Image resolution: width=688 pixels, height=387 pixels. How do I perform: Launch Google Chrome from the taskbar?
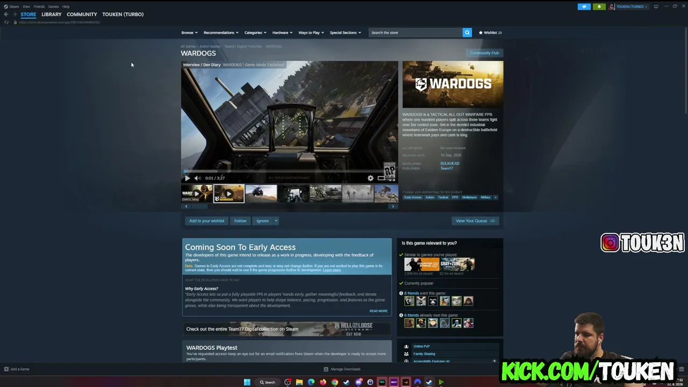335,382
